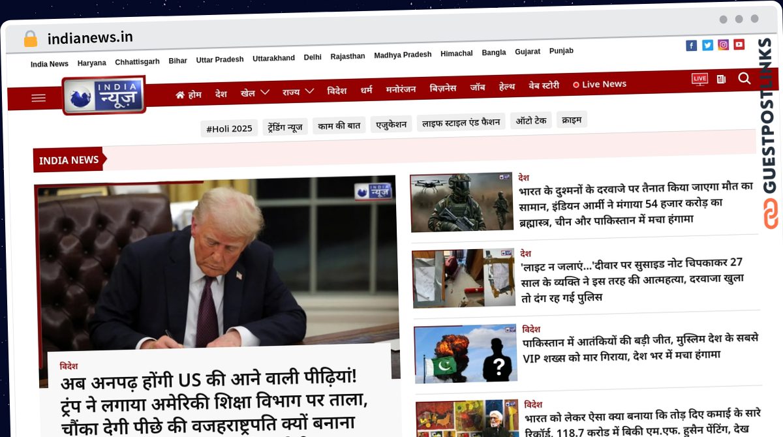The width and height of the screenshot is (783, 437).
Task: Open Uttarakhand regional link
Action: tap(273, 58)
